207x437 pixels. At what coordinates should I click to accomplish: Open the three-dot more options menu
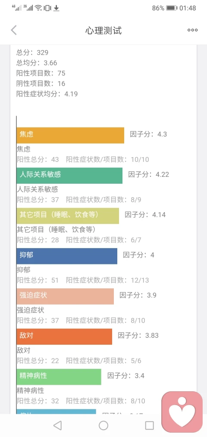pos(192,30)
